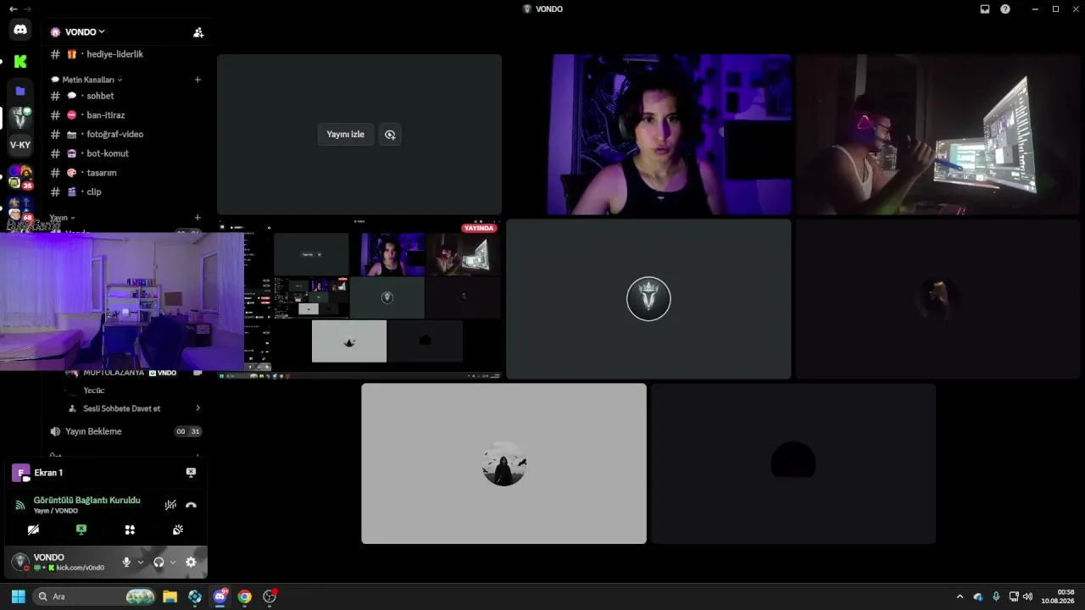1085x610 pixels.
Task: Create a channel in Yayın category
Action: (x=198, y=218)
